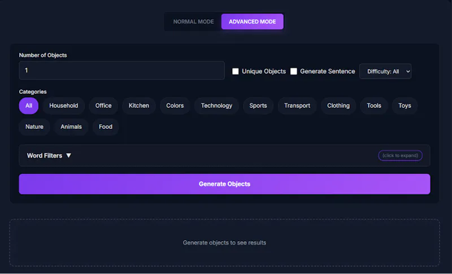452x274 pixels.
Task: Focus the Number of Objects input field
Action: pyautogui.click(x=121, y=70)
